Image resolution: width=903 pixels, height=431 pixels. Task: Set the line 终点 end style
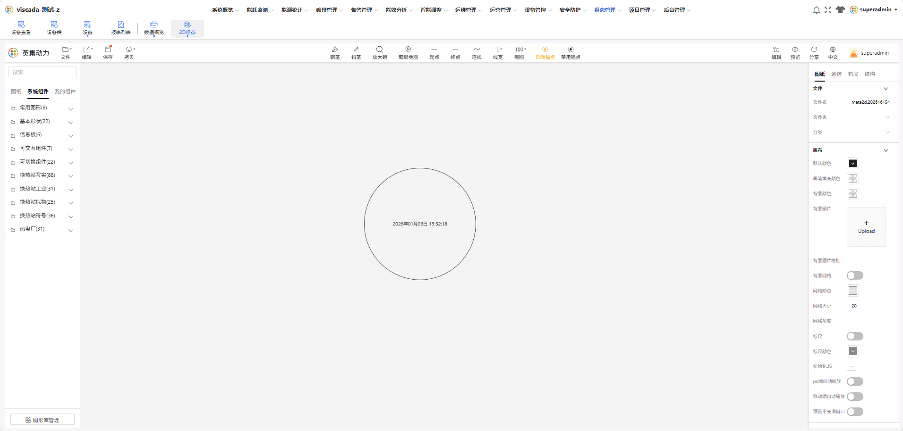coord(455,53)
